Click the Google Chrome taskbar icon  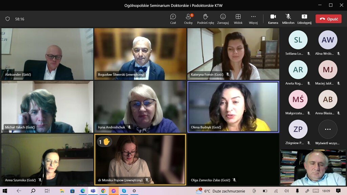103,191
